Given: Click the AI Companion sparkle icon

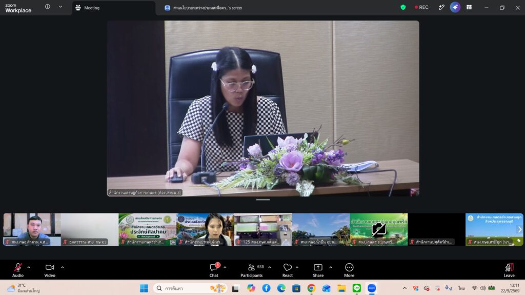Looking at the screenshot, I should pos(455,7).
